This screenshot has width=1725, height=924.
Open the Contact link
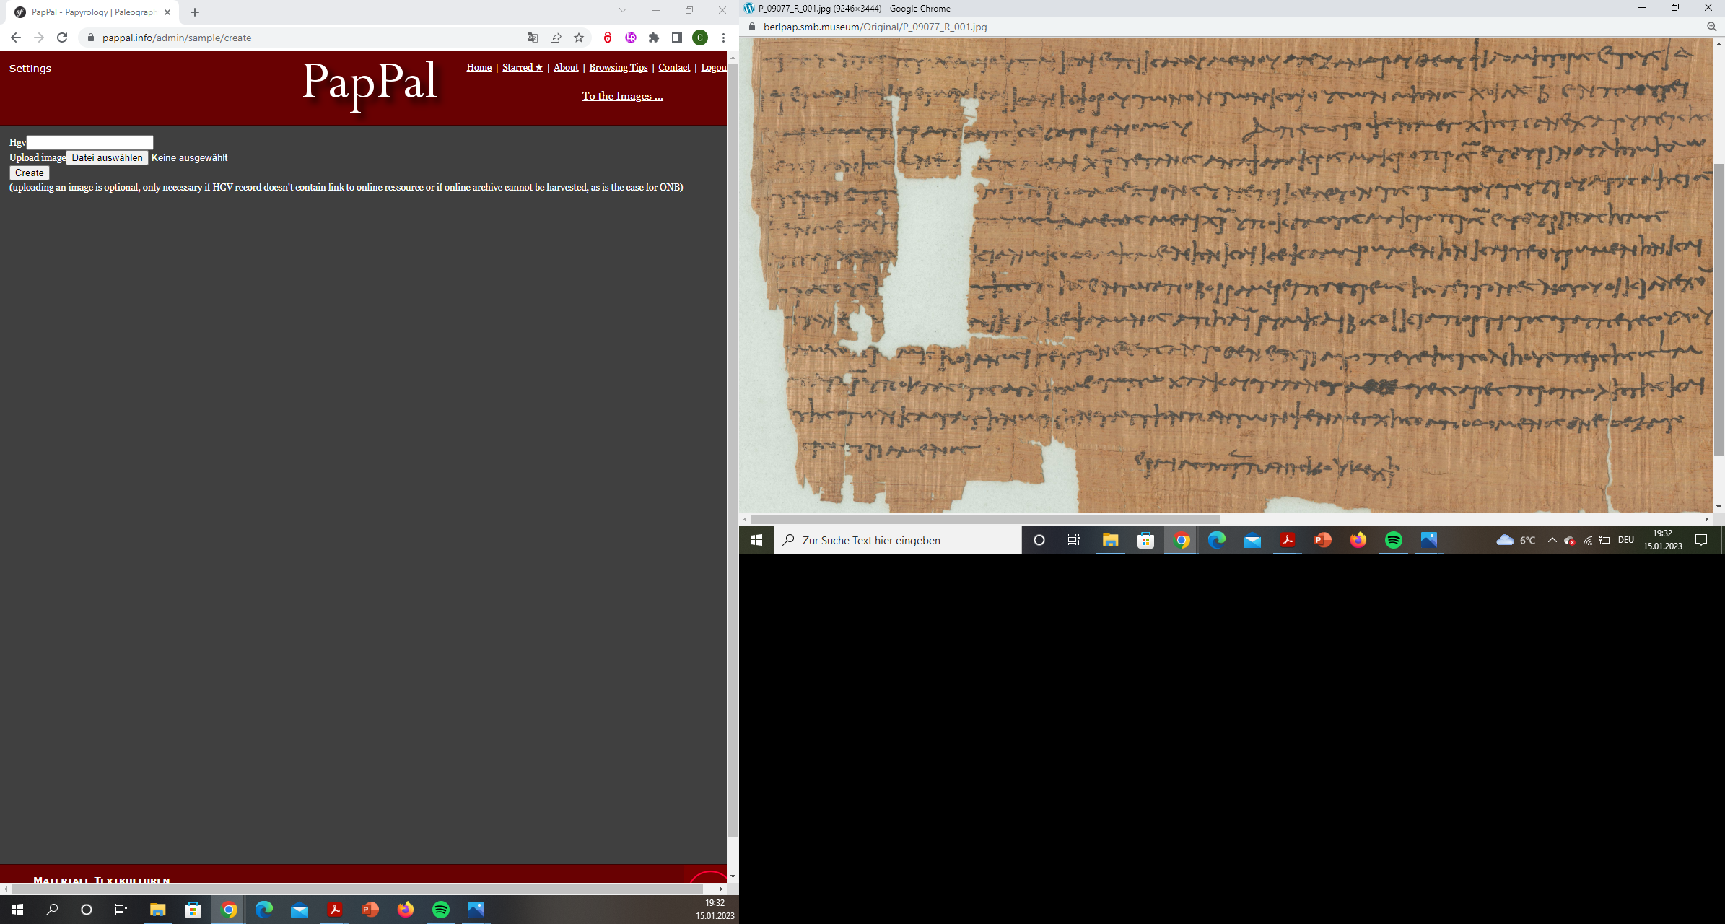click(x=674, y=67)
